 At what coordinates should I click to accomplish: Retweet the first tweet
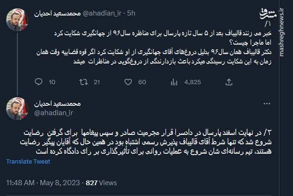pos(83,83)
